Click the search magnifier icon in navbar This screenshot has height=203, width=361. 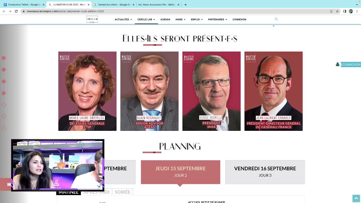coord(276,19)
